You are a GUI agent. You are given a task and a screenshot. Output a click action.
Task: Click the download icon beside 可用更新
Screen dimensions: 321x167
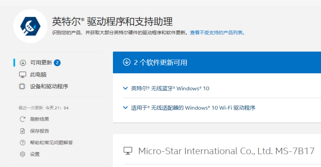point(23,63)
